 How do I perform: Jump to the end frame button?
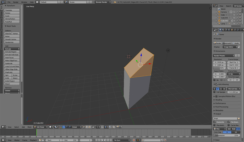111,140
